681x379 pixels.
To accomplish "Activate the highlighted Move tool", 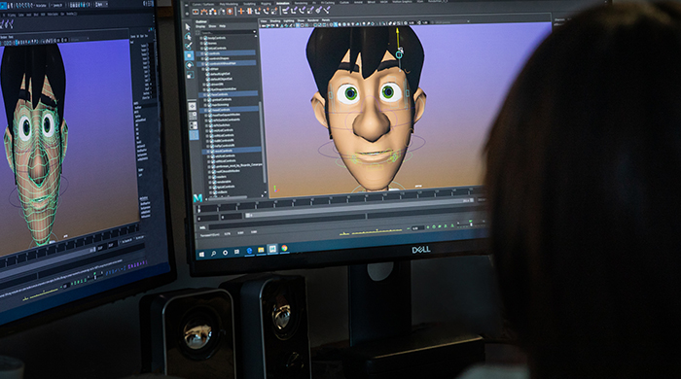I will point(189,55).
